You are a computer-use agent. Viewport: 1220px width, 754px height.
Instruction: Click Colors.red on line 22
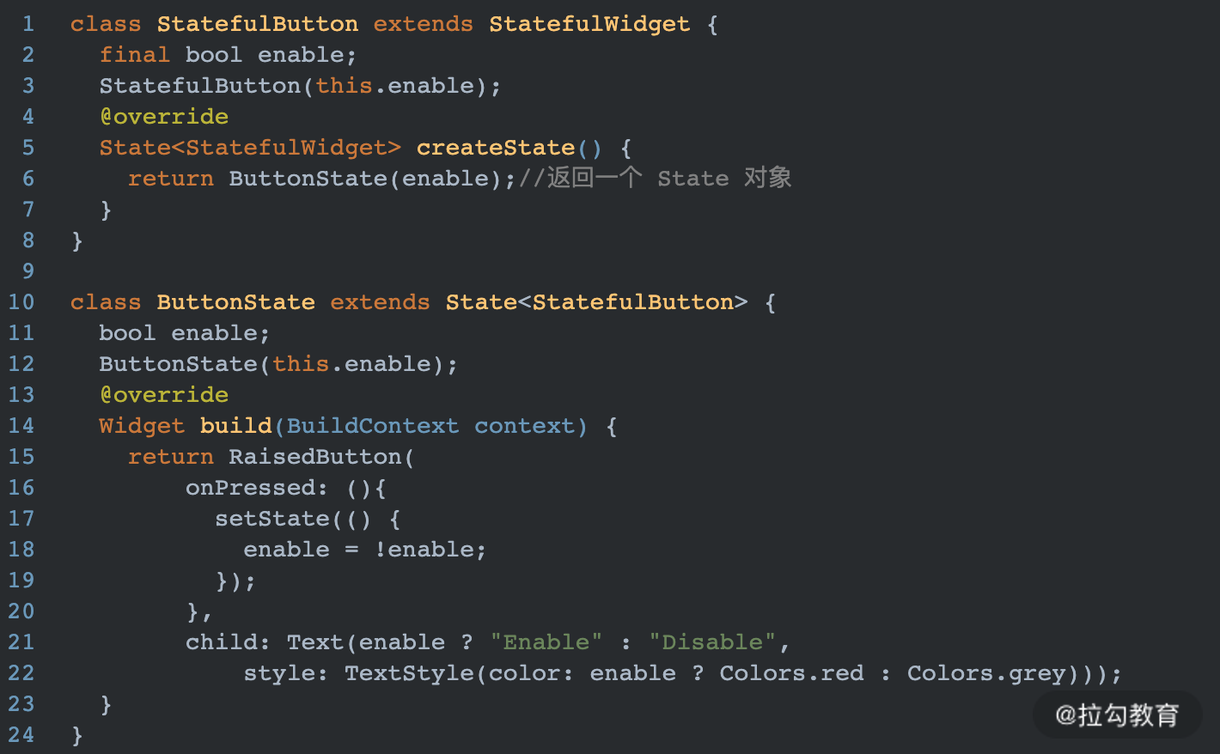(x=791, y=673)
